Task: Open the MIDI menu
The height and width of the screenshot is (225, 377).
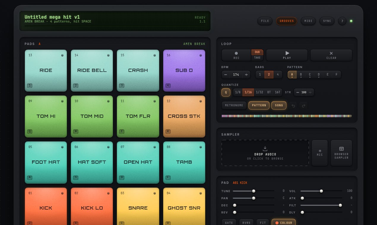Action: coord(308,21)
